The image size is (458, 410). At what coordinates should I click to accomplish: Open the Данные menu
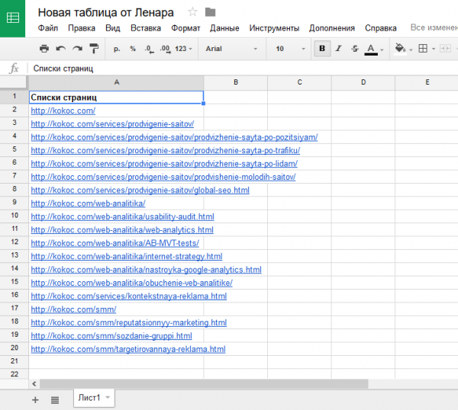click(224, 28)
